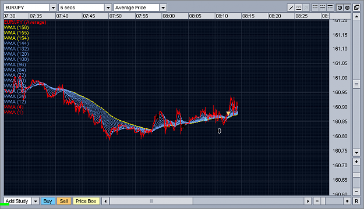Select the WMA (132) legend entry

click(x=16, y=49)
